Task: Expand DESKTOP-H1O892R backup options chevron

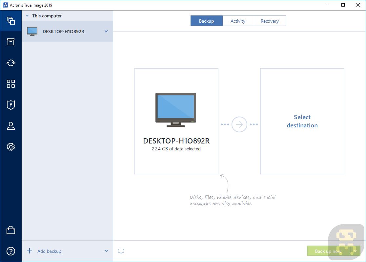Action: [106, 31]
